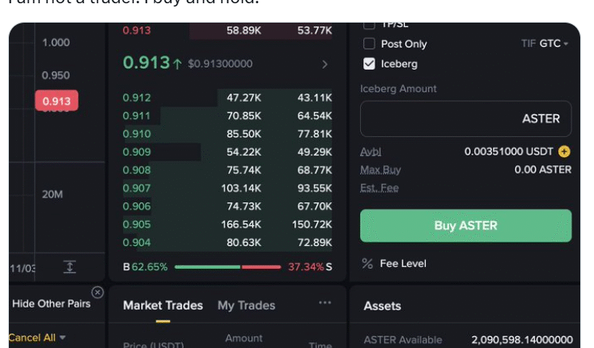Click the red 0.913 chart price tag
Screen dimensions: 594x348
pyautogui.click(x=56, y=101)
